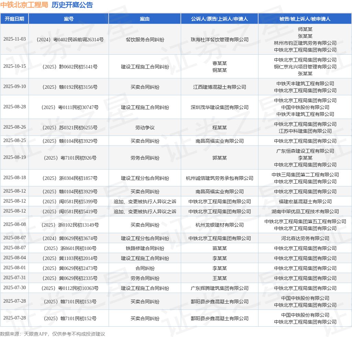Click defendant 林州市钧正建筑劳务有限公司
Viewport: 352px width, 337px height.
[305, 43]
